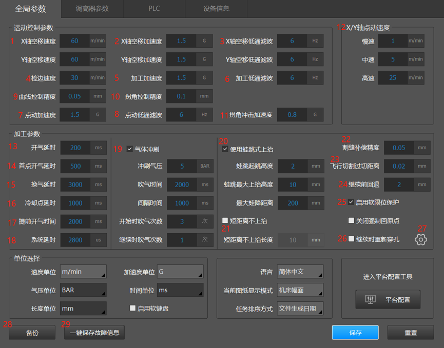Check the 启用软键盘 checkbox
This screenshot has height=348, width=444.
(x=133, y=308)
